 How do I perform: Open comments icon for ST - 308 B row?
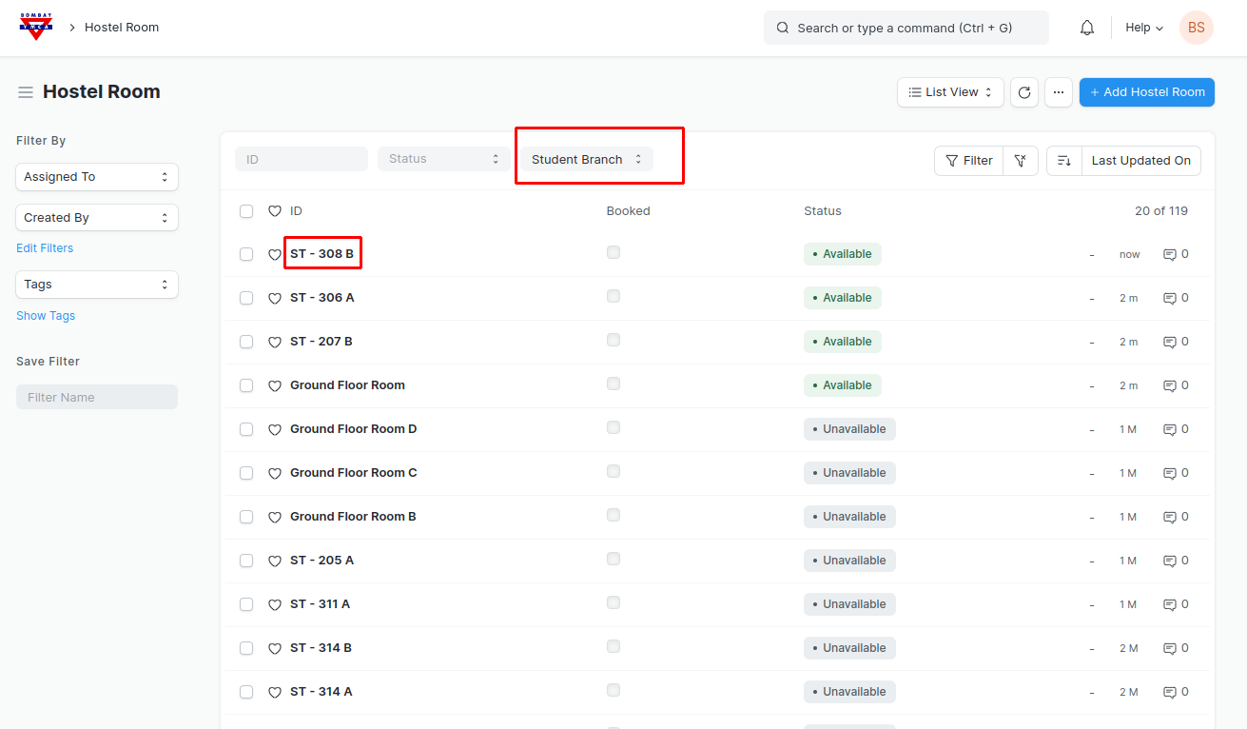tap(1170, 254)
